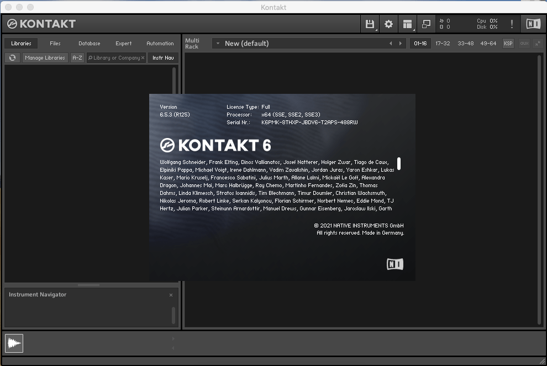Open Options via the gear icon
The height and width of the screenshot is (366, 547).
(388, 24)
